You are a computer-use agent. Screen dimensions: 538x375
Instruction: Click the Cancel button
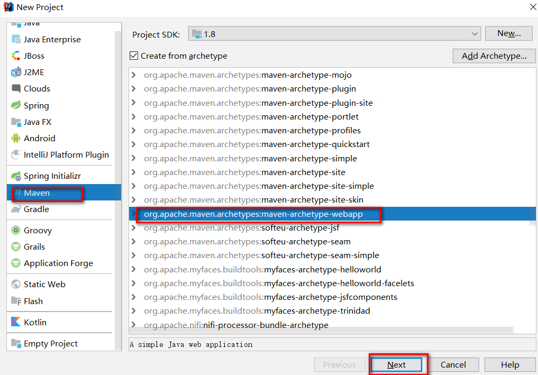[453, 365]
